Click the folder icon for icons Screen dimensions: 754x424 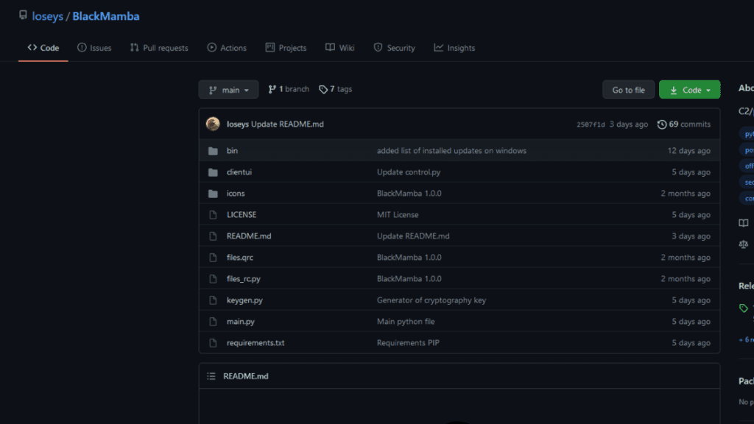(x=213, y=194)
